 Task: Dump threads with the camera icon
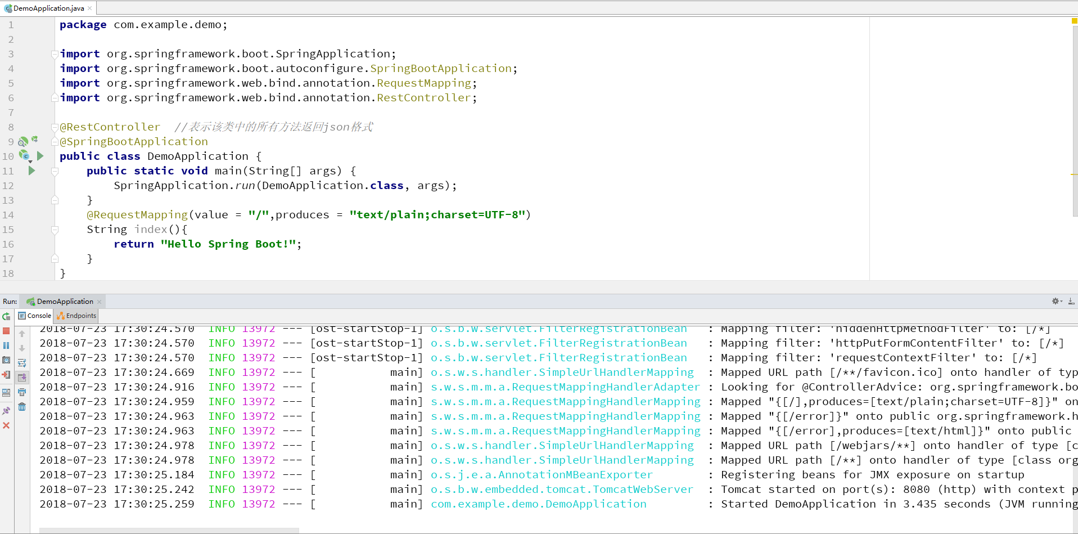tap(6, 360)
